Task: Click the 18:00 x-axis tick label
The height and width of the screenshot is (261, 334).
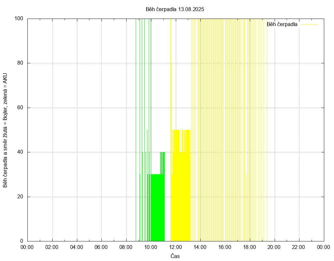Action: [x=250, y=247]
